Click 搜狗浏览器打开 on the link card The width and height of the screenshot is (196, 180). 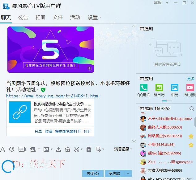[x=68, y=131]
